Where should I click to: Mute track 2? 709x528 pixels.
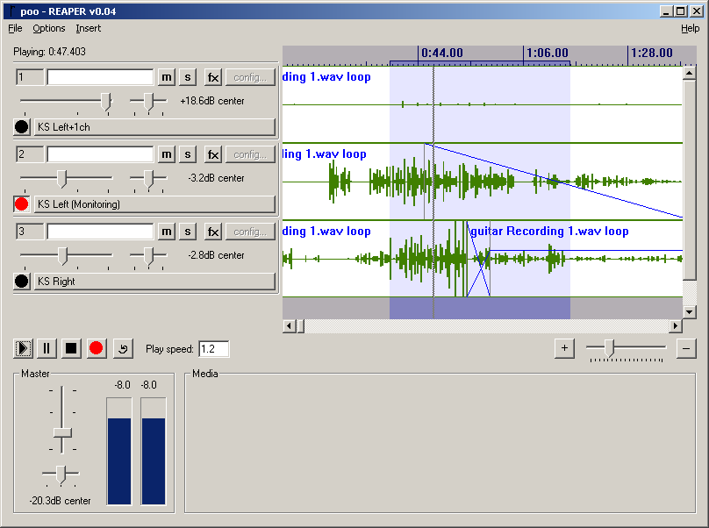point(167,154)
